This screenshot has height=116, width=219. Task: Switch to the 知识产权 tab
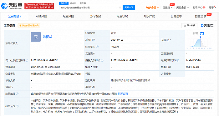click(x=149, y=16)
